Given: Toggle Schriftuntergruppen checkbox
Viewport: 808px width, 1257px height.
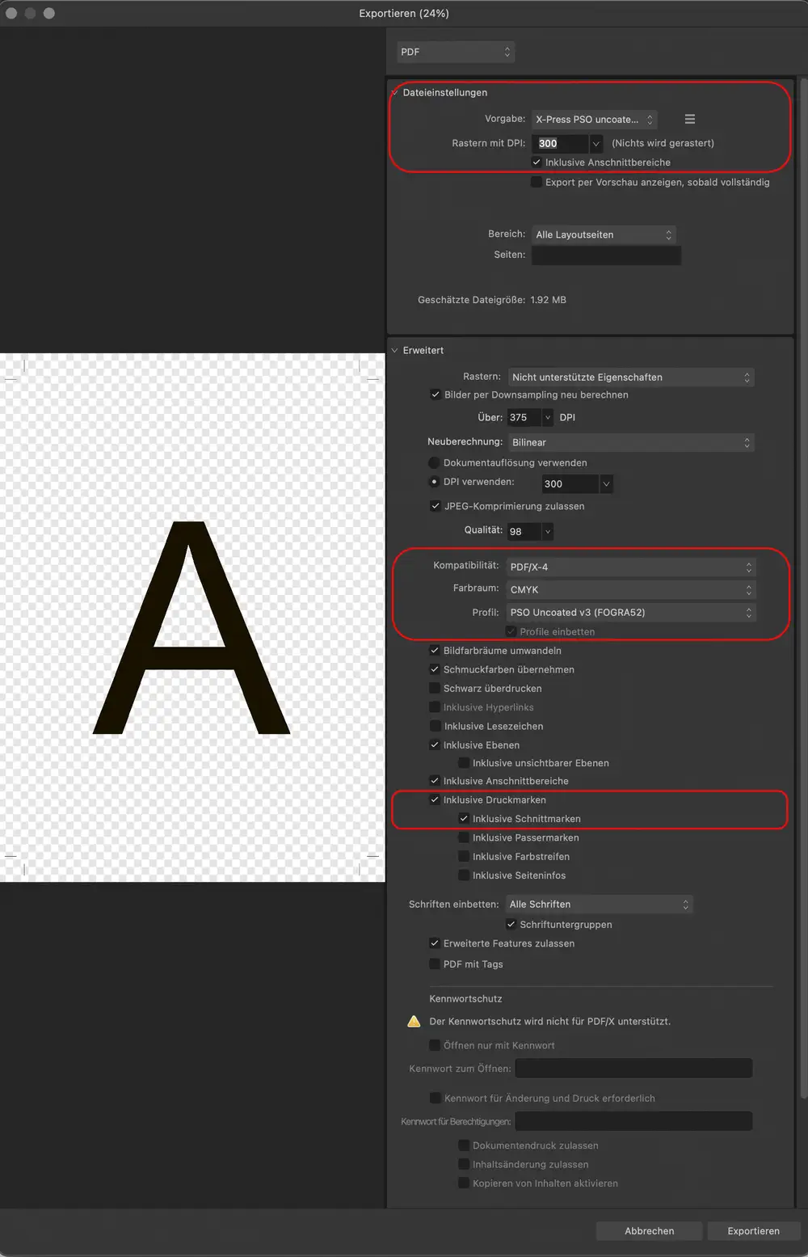Looking at the screenshot, I should pyautogui.click(x=511, y=925).
